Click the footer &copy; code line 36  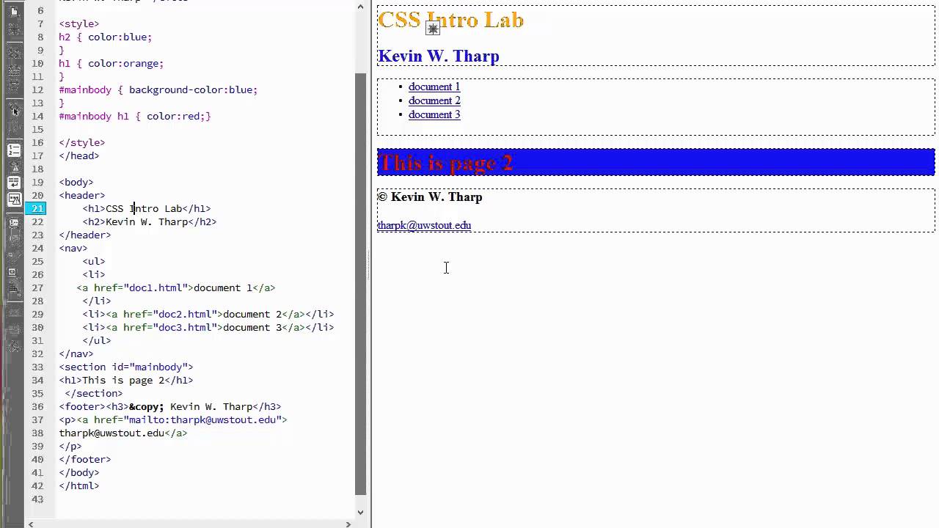pos(170,406)
